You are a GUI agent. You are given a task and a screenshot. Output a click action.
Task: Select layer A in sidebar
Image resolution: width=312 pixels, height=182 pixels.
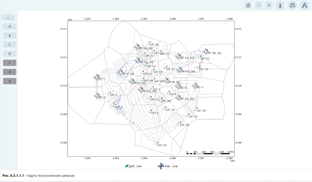(x=10, y=27)
